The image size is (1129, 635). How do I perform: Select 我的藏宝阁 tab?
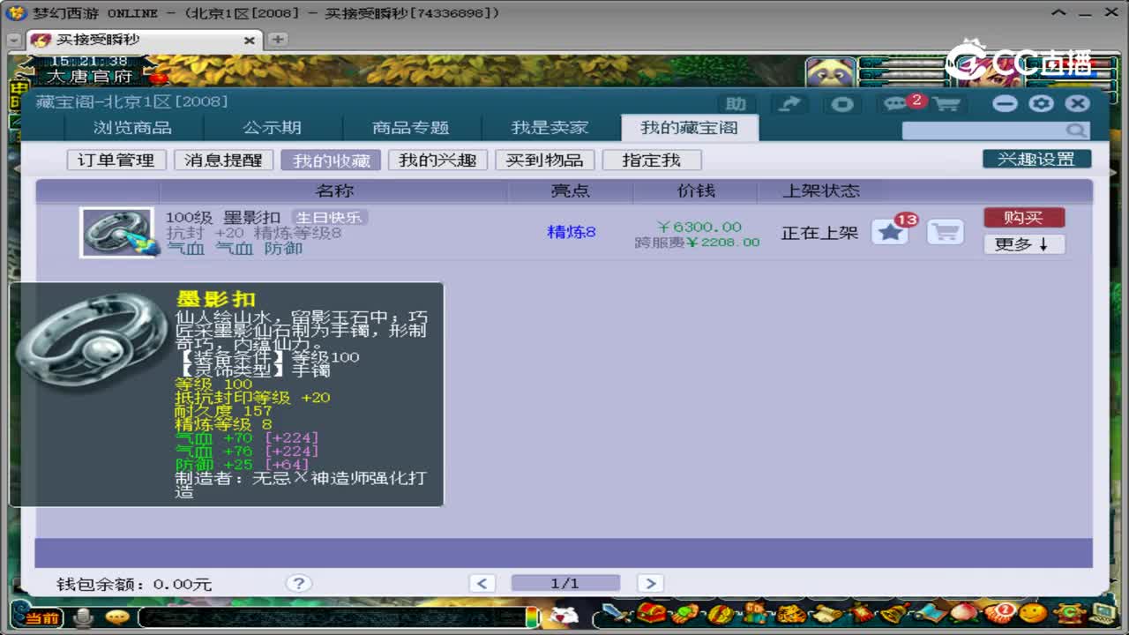[689, 128]
